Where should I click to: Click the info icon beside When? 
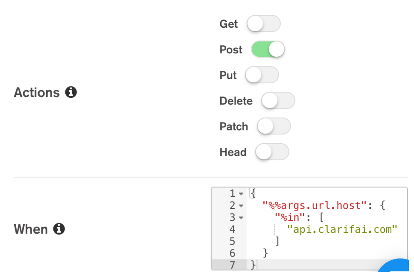(x=59, y=229)
